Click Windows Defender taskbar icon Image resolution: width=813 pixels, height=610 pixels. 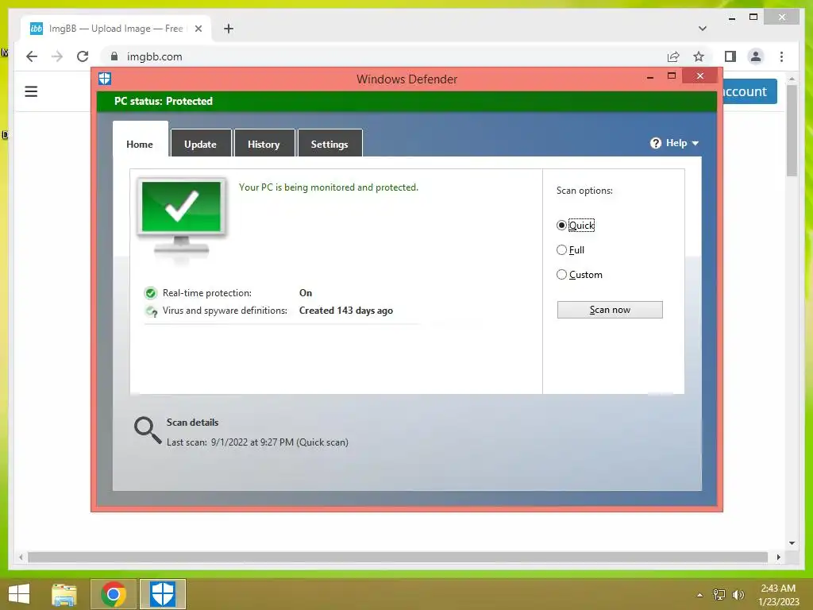coord(163,594)
